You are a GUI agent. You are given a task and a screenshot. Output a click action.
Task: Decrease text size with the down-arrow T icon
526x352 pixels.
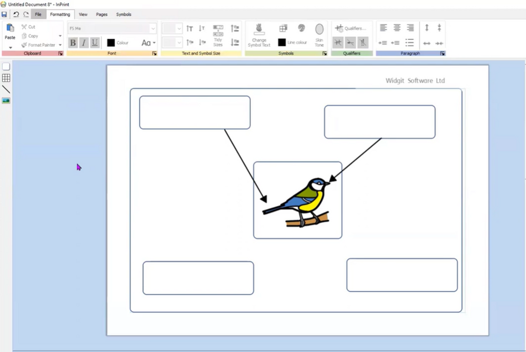click(x=201, y=29)
